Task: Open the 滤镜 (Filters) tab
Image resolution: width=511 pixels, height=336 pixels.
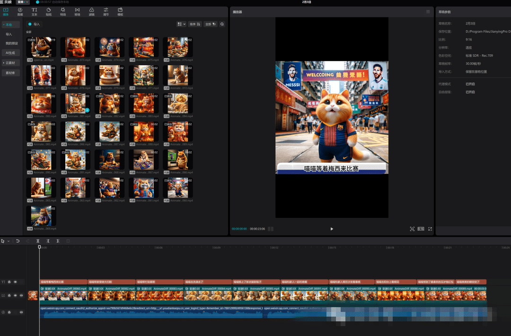Action: click(92, 12)
